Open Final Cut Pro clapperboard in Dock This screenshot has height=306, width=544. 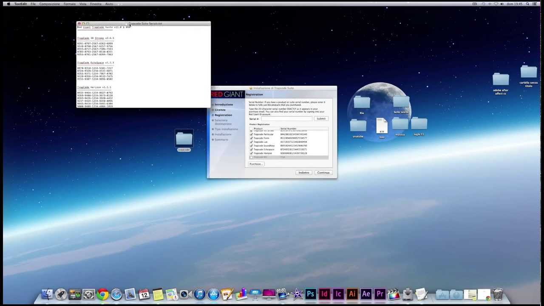(394, 294)
